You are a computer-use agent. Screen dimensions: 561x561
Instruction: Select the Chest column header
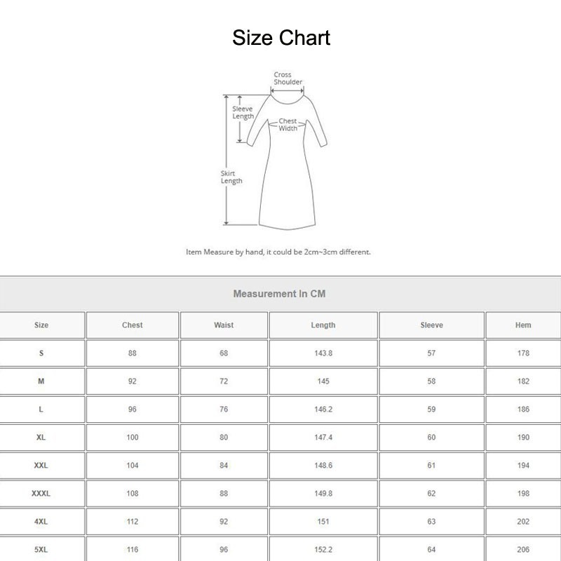tap(132, 325)
